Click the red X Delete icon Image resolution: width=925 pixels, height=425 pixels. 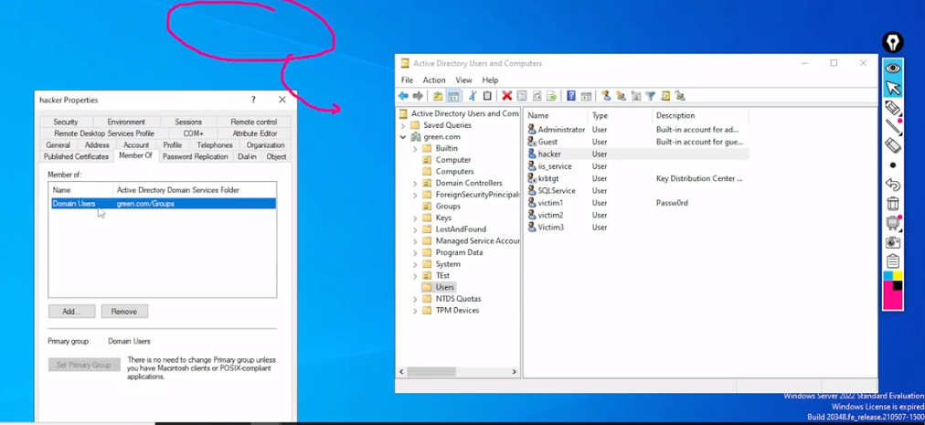pyautogui.click(x=506, y=96)
